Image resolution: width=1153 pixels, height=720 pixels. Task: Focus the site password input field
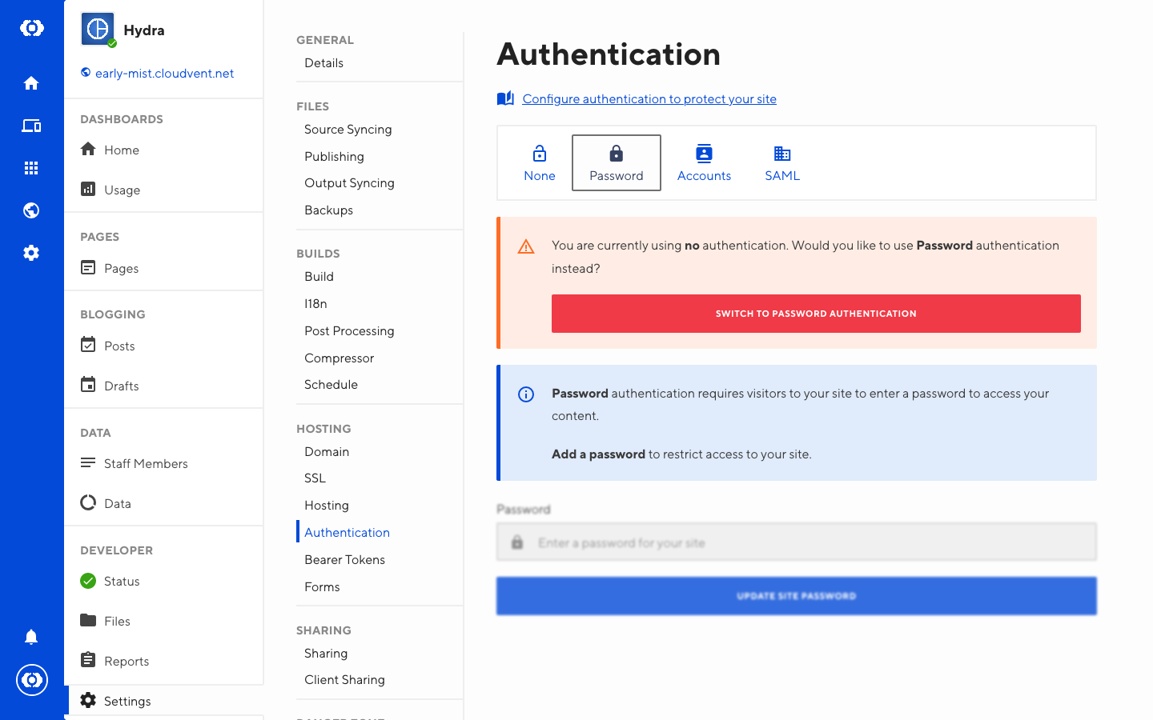[x=797, y=542]
